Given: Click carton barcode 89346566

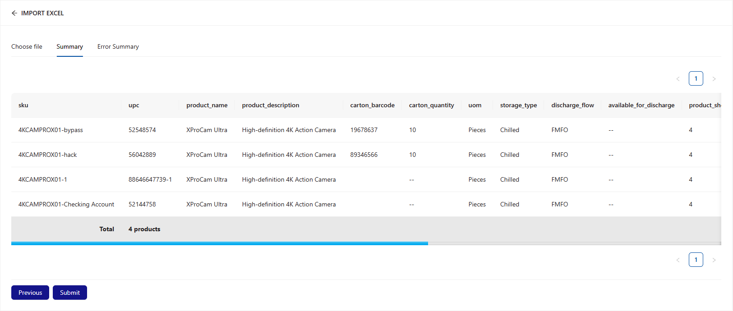Looking at the screenshot, I should click(x=364, y=155).
